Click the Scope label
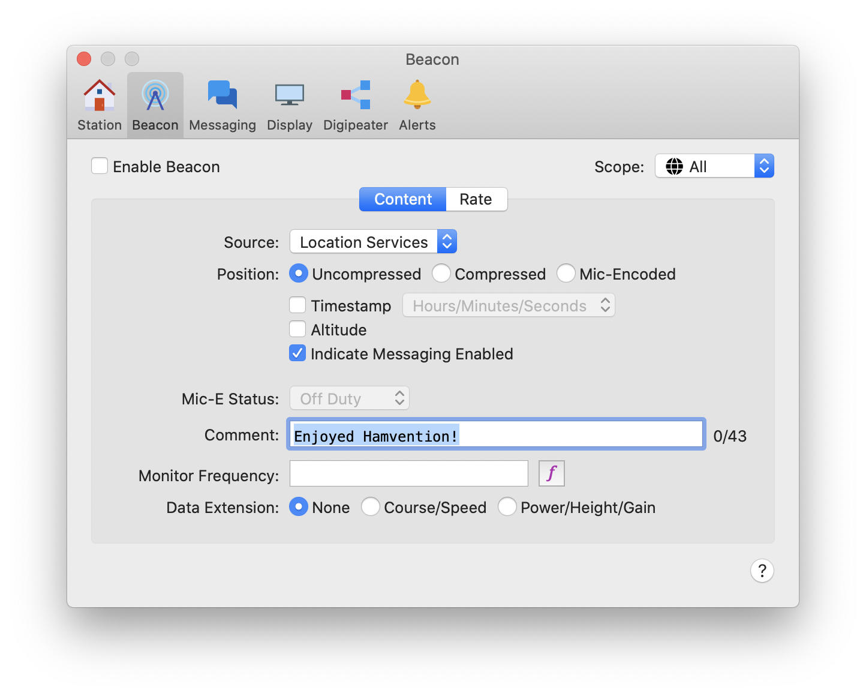Image resolution: width=866 pixels, height=696 pixels. (620, 167)
